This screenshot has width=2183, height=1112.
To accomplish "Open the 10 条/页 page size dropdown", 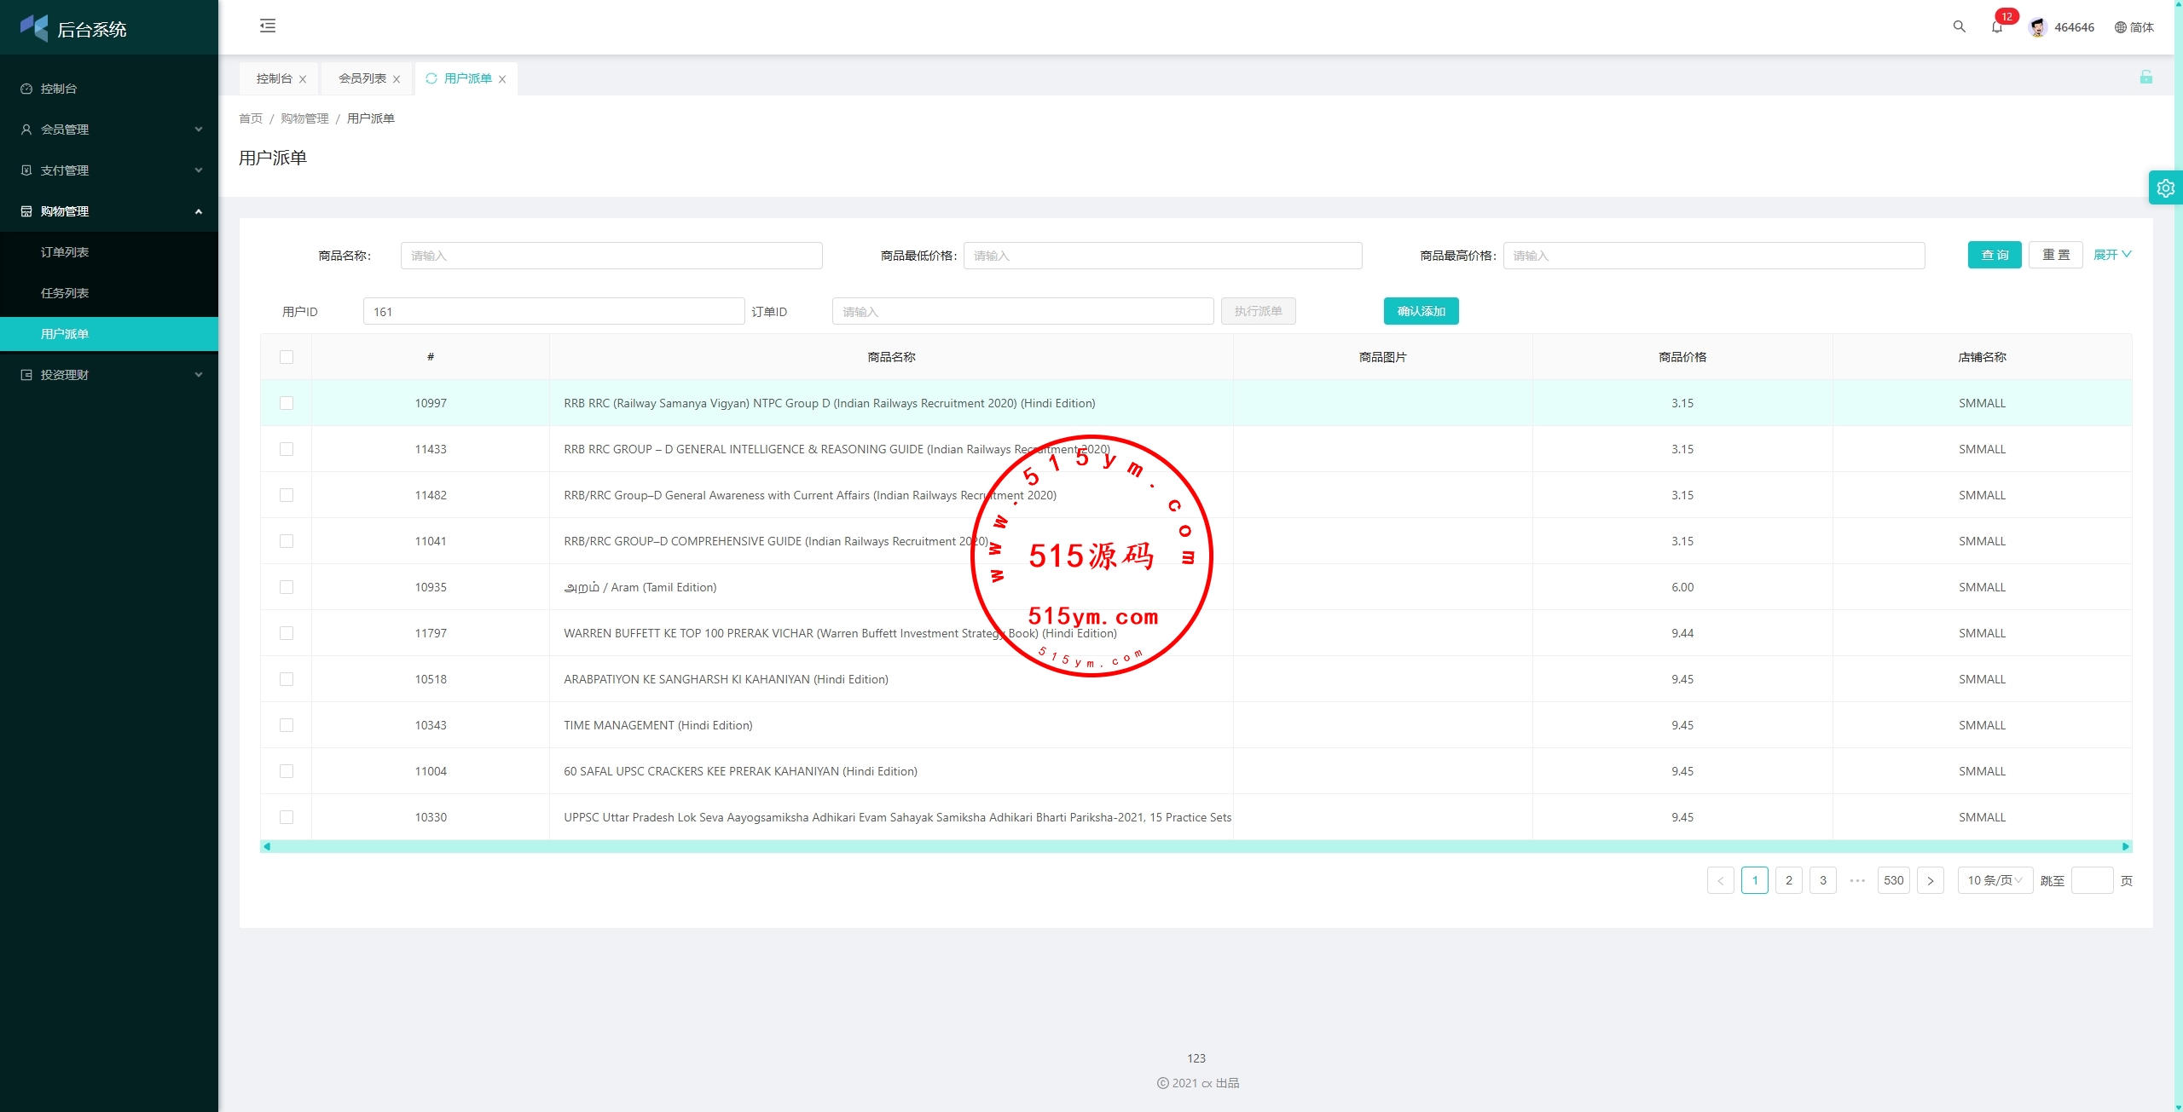I will [x=1994, y=880].
